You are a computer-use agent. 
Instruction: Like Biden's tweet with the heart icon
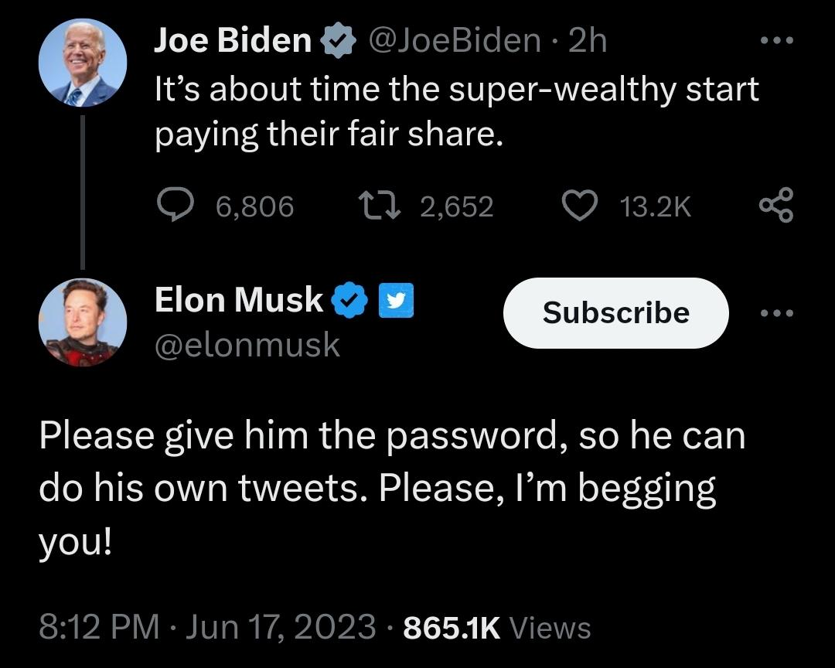[x=578, y=206]
